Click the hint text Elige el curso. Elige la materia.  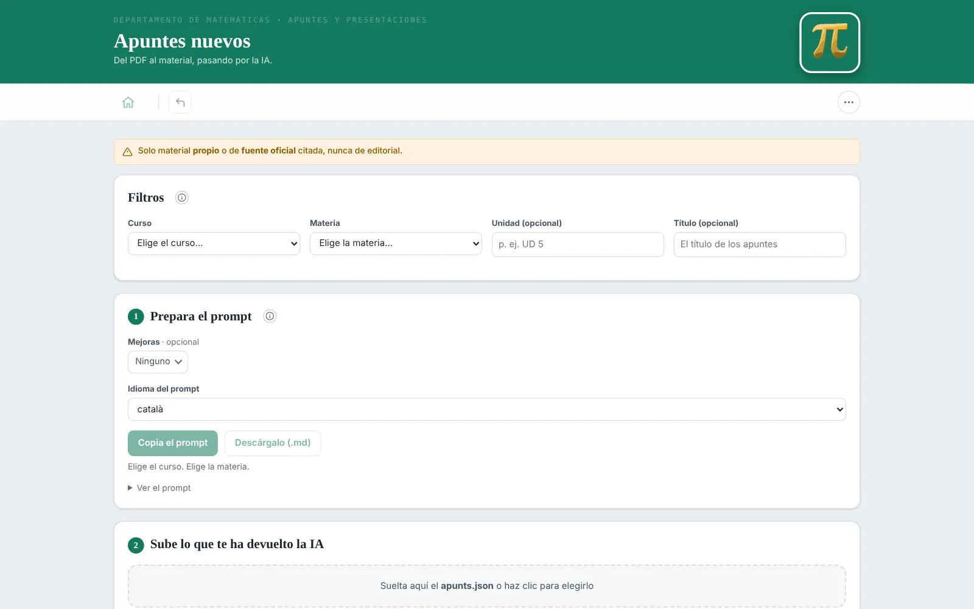coord(189,466)
